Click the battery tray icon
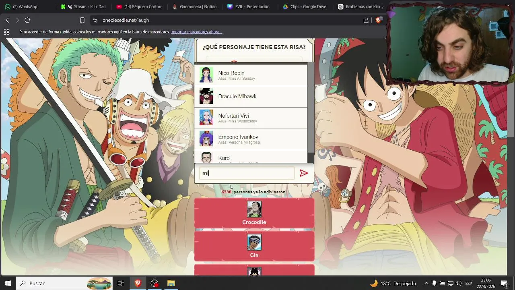The height and width of the screenshot is (290, 515). (x=443, y=283)
